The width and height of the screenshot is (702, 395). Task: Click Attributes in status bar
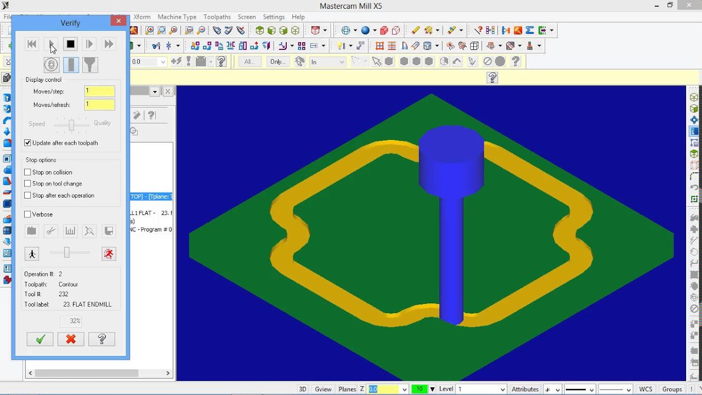(525, 389)
